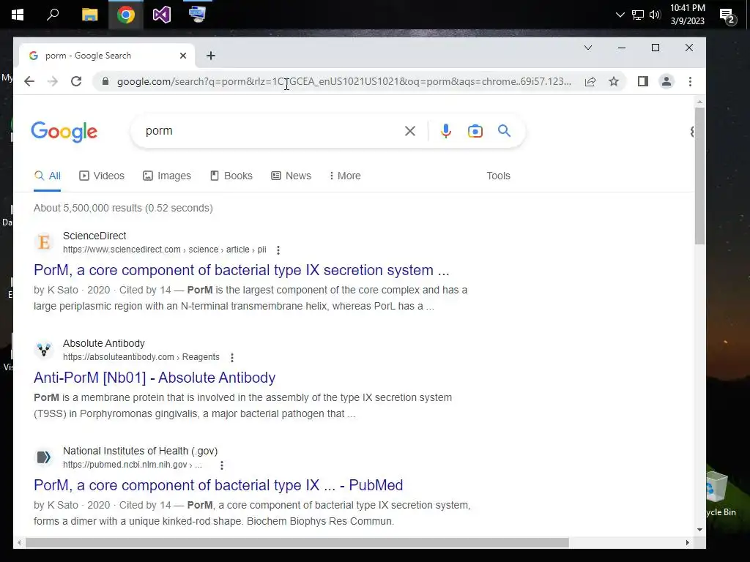This screenshot has height=562, width=750.
Task: Open the search Tools options
Action: (498, 176)
